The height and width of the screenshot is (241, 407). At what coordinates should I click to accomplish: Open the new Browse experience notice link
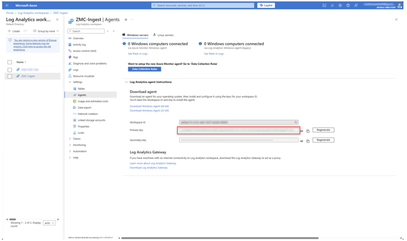pyautogui.click(x=35, y=45)
